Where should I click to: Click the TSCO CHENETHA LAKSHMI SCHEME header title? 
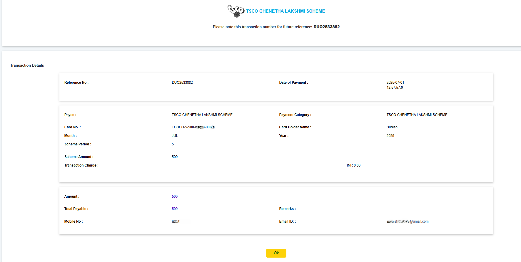(x=285, y=11)
